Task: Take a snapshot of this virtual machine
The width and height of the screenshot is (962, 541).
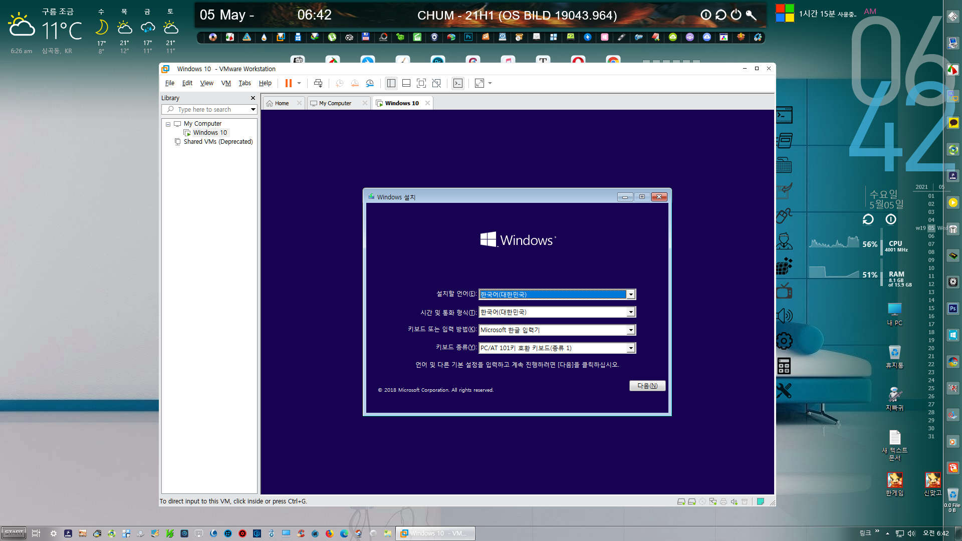Action: point(339,83)
